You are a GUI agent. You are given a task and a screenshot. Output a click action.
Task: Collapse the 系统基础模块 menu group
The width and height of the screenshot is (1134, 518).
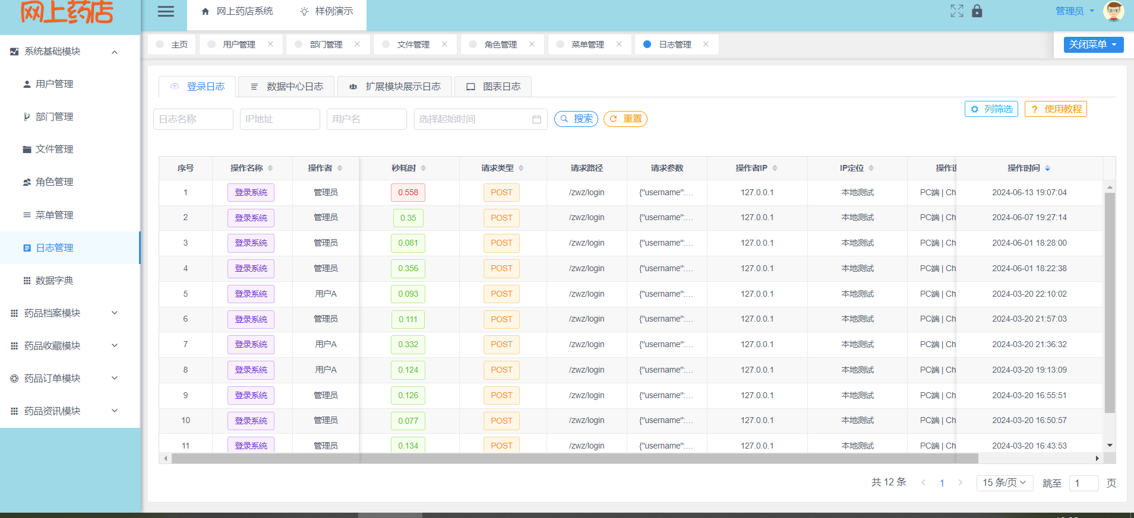(115, 52)
